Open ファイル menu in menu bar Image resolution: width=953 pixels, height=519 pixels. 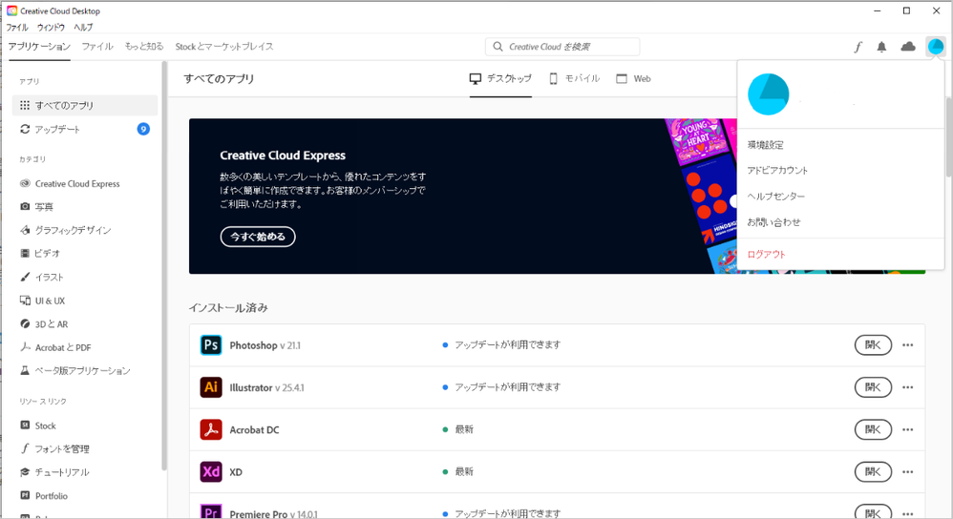[x=17, y=28]
